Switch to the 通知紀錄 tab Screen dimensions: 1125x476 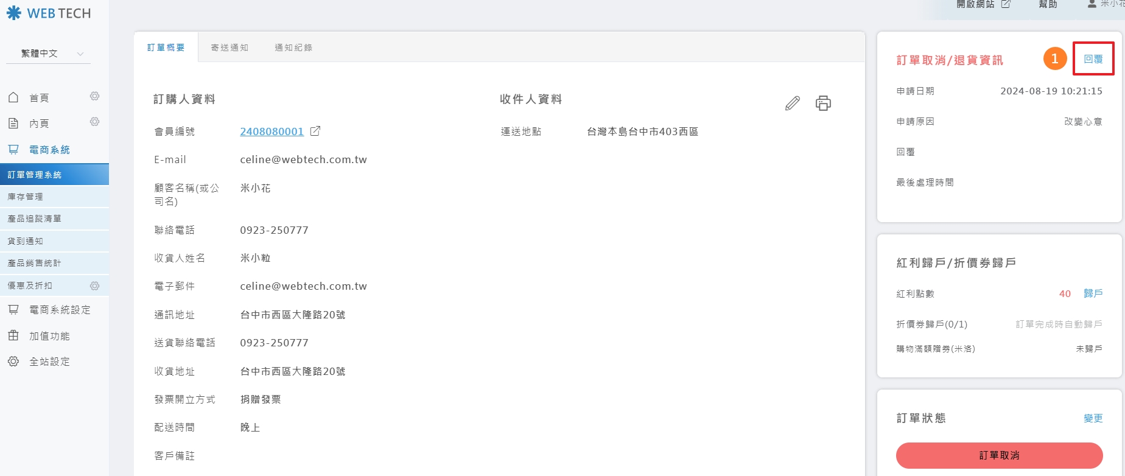coord(293,47)
